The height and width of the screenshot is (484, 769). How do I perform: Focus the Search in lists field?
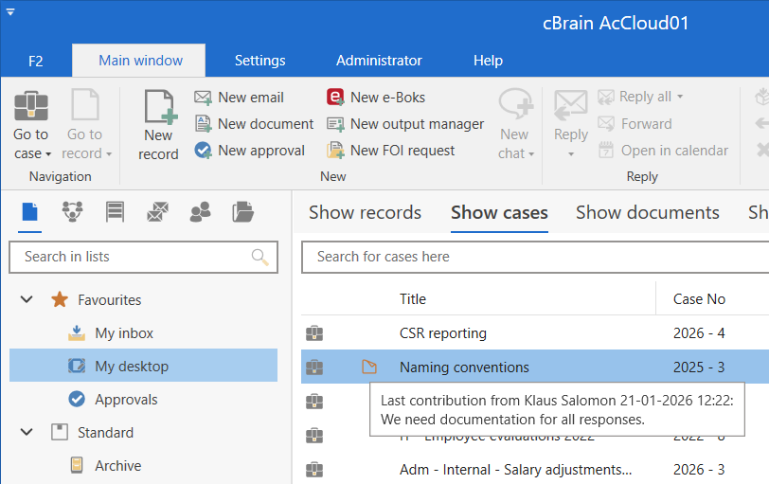coord(143,257)
